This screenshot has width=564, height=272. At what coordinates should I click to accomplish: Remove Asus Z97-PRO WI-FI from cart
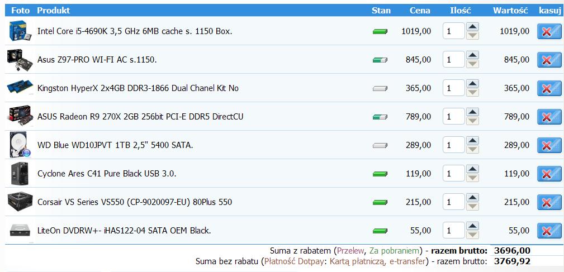[549, 60]
